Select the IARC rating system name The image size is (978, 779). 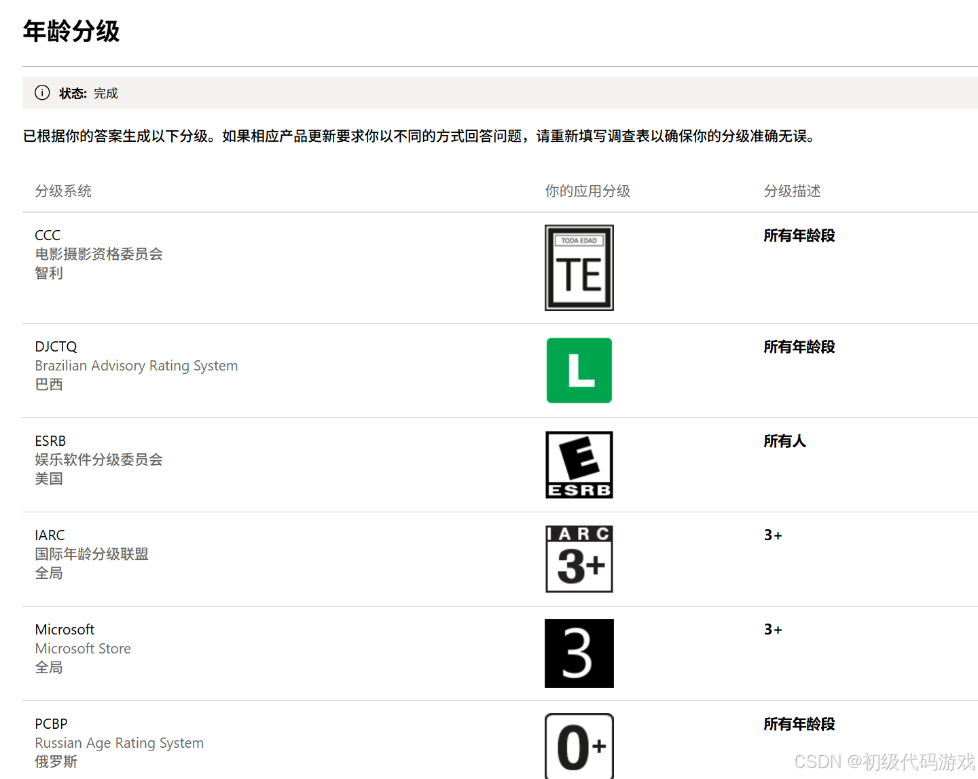point(50,535)
